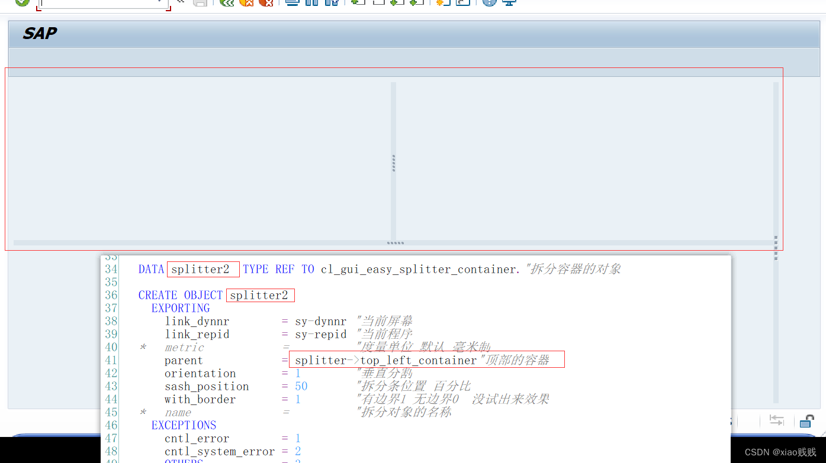Click the sash_position value 50
Image resolution: width=826 pixels, height=463 pixels.
pos(301,386)
